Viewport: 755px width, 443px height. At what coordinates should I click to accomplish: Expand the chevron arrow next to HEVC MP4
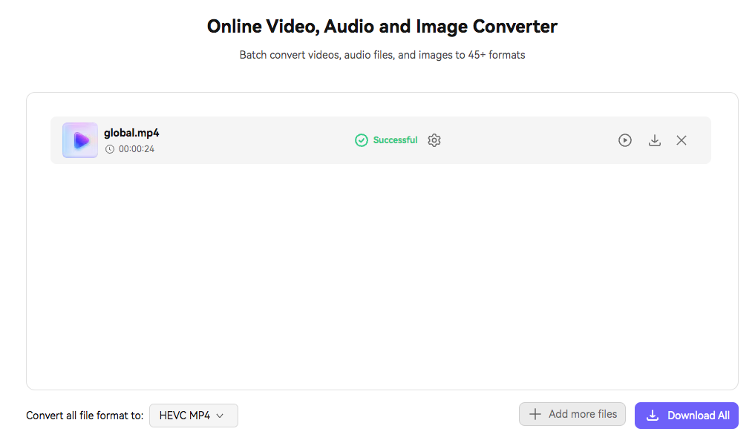pyautogui.click(x=220, y=416)
